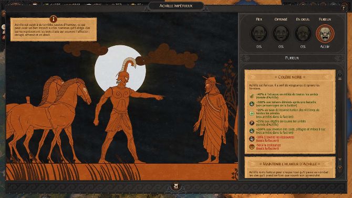352x198 pixels.
Task: Click the casualty replenishment plus effect icon
Action: pos(252,113)
